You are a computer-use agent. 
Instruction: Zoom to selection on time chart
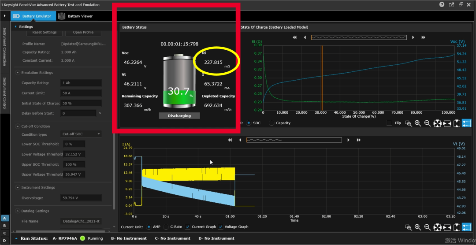tap(409, 227)
